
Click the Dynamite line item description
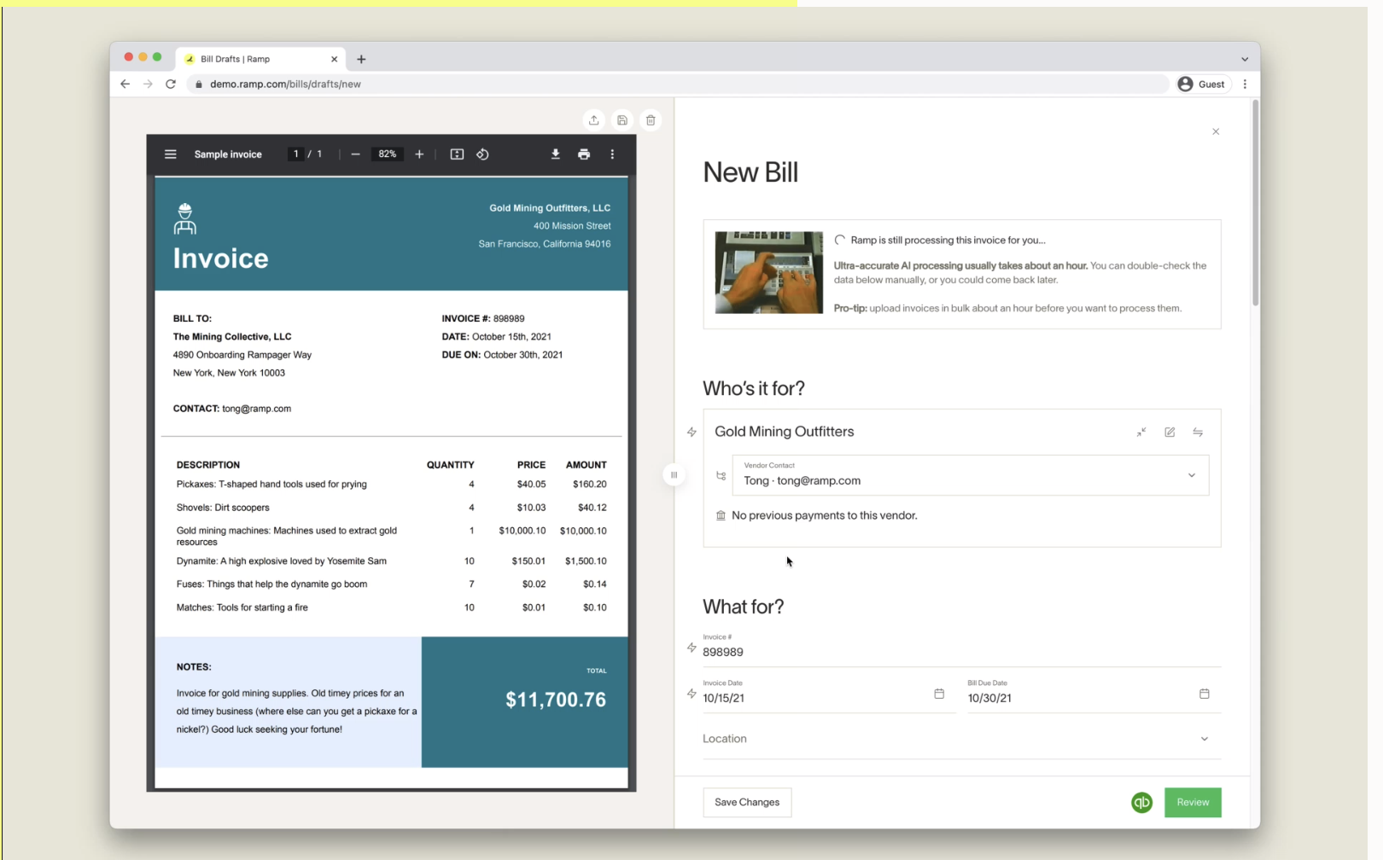pos(281,561)
